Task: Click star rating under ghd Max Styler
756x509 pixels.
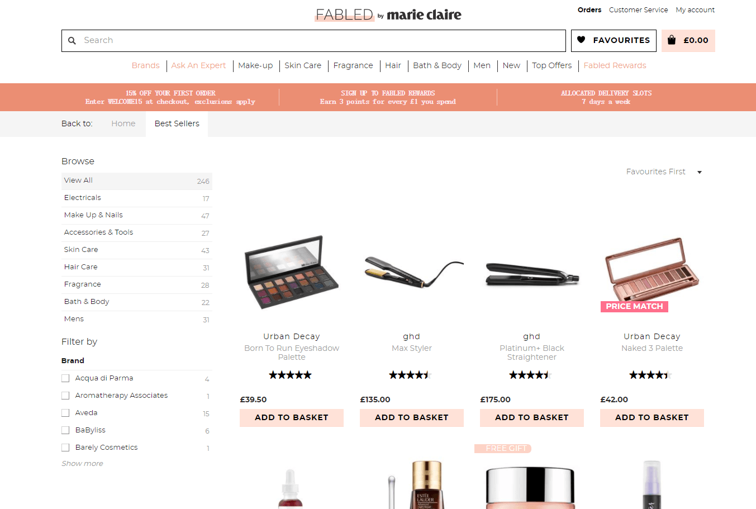Action: [x=411, y=375]
